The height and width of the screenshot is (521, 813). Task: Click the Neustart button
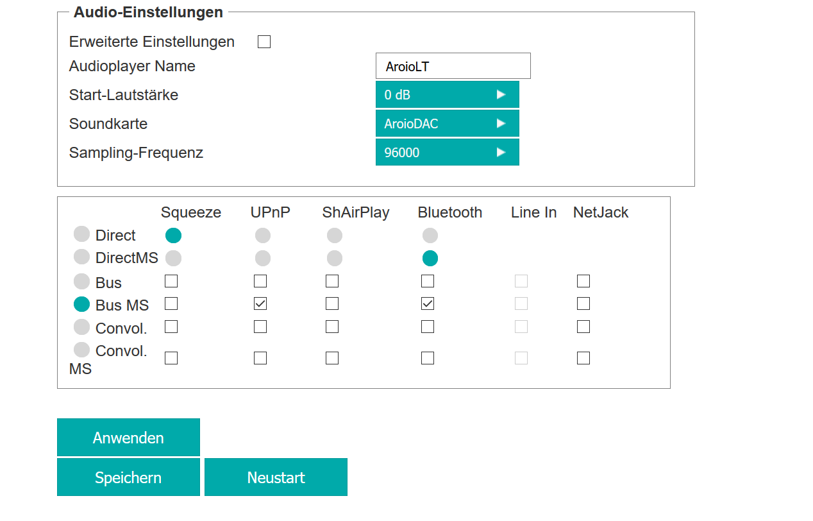(x=276, y=477)
